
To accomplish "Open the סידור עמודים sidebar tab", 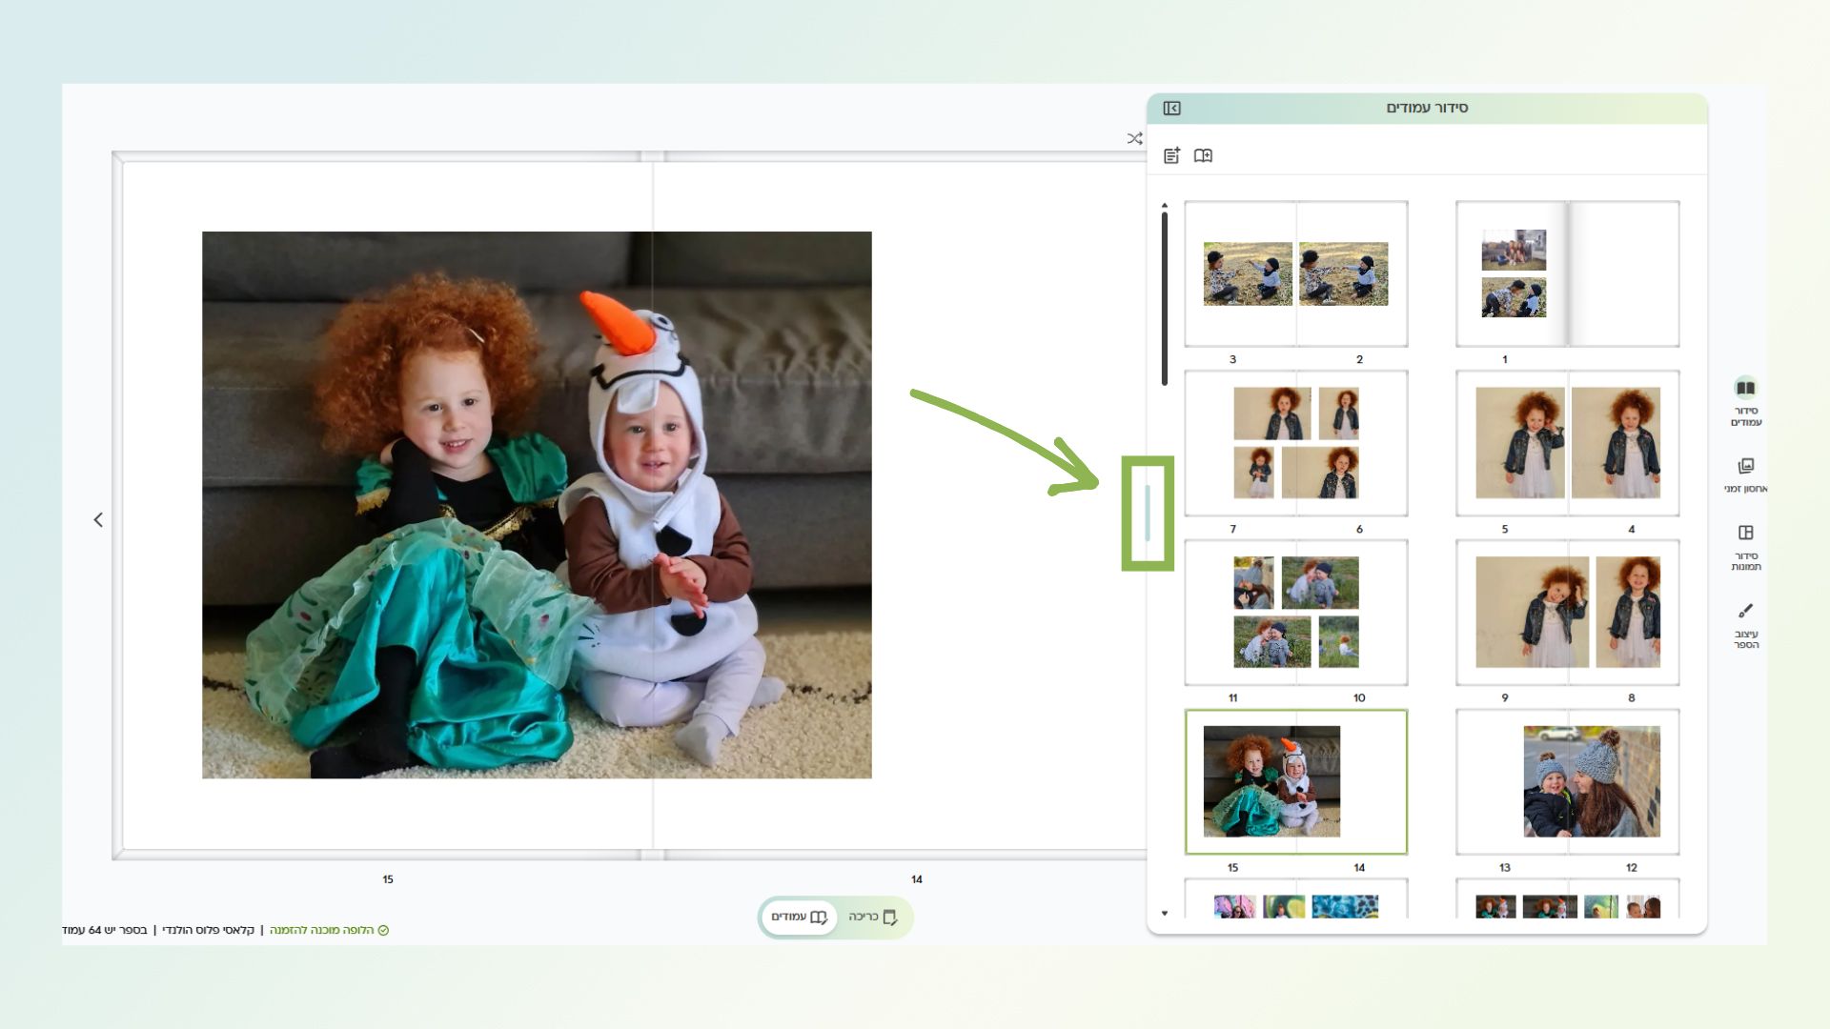I will point(1745,402).
